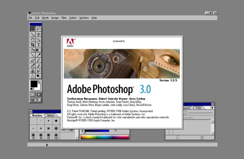
Task: Swap foreground and background colors
Action: tap(39, 82)
